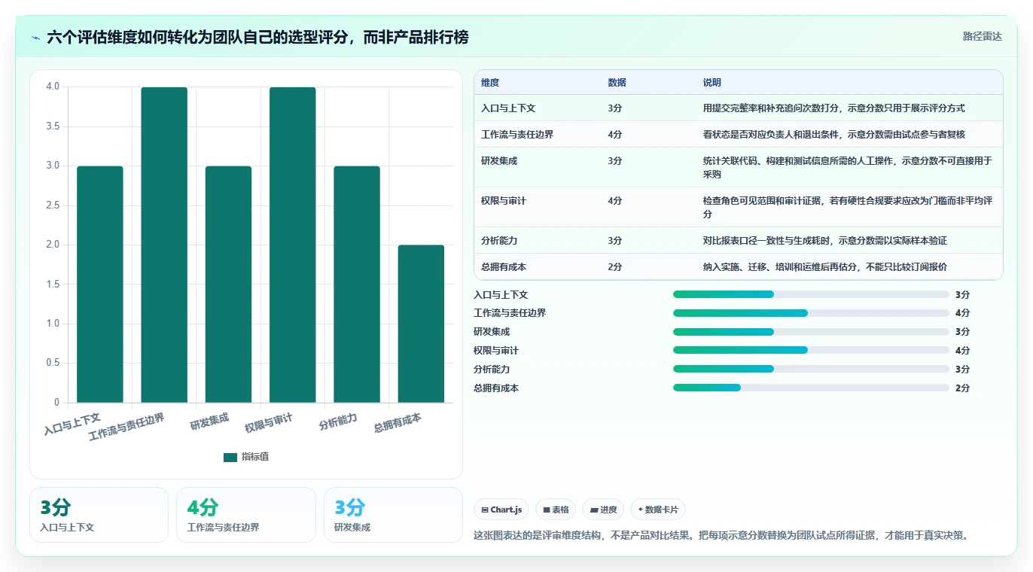Screen dimensions: 1033x572
Task: Click the 工作流与责任边界 x-axis label
Action: [126, 427]
